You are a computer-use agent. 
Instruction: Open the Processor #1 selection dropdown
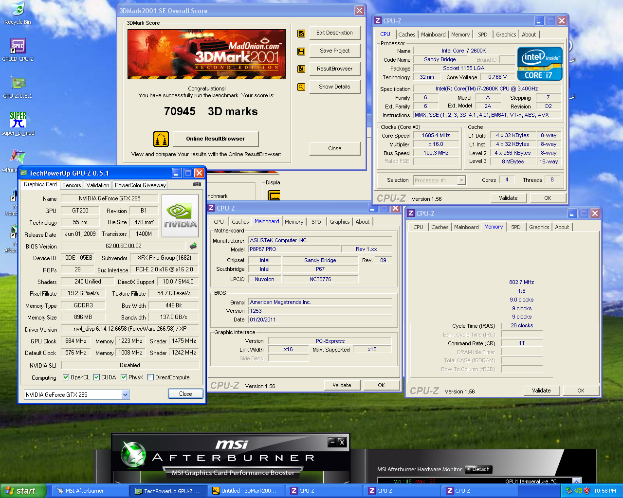click(x=461, y=180)
